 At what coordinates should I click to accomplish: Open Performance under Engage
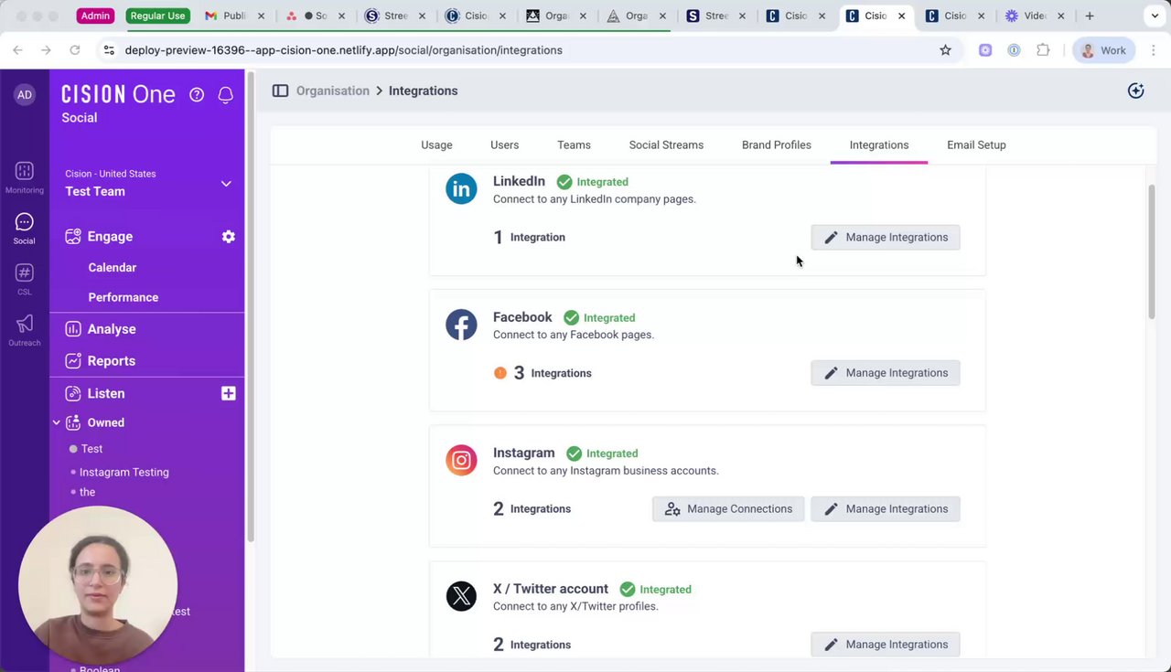(x=124, y=297)
